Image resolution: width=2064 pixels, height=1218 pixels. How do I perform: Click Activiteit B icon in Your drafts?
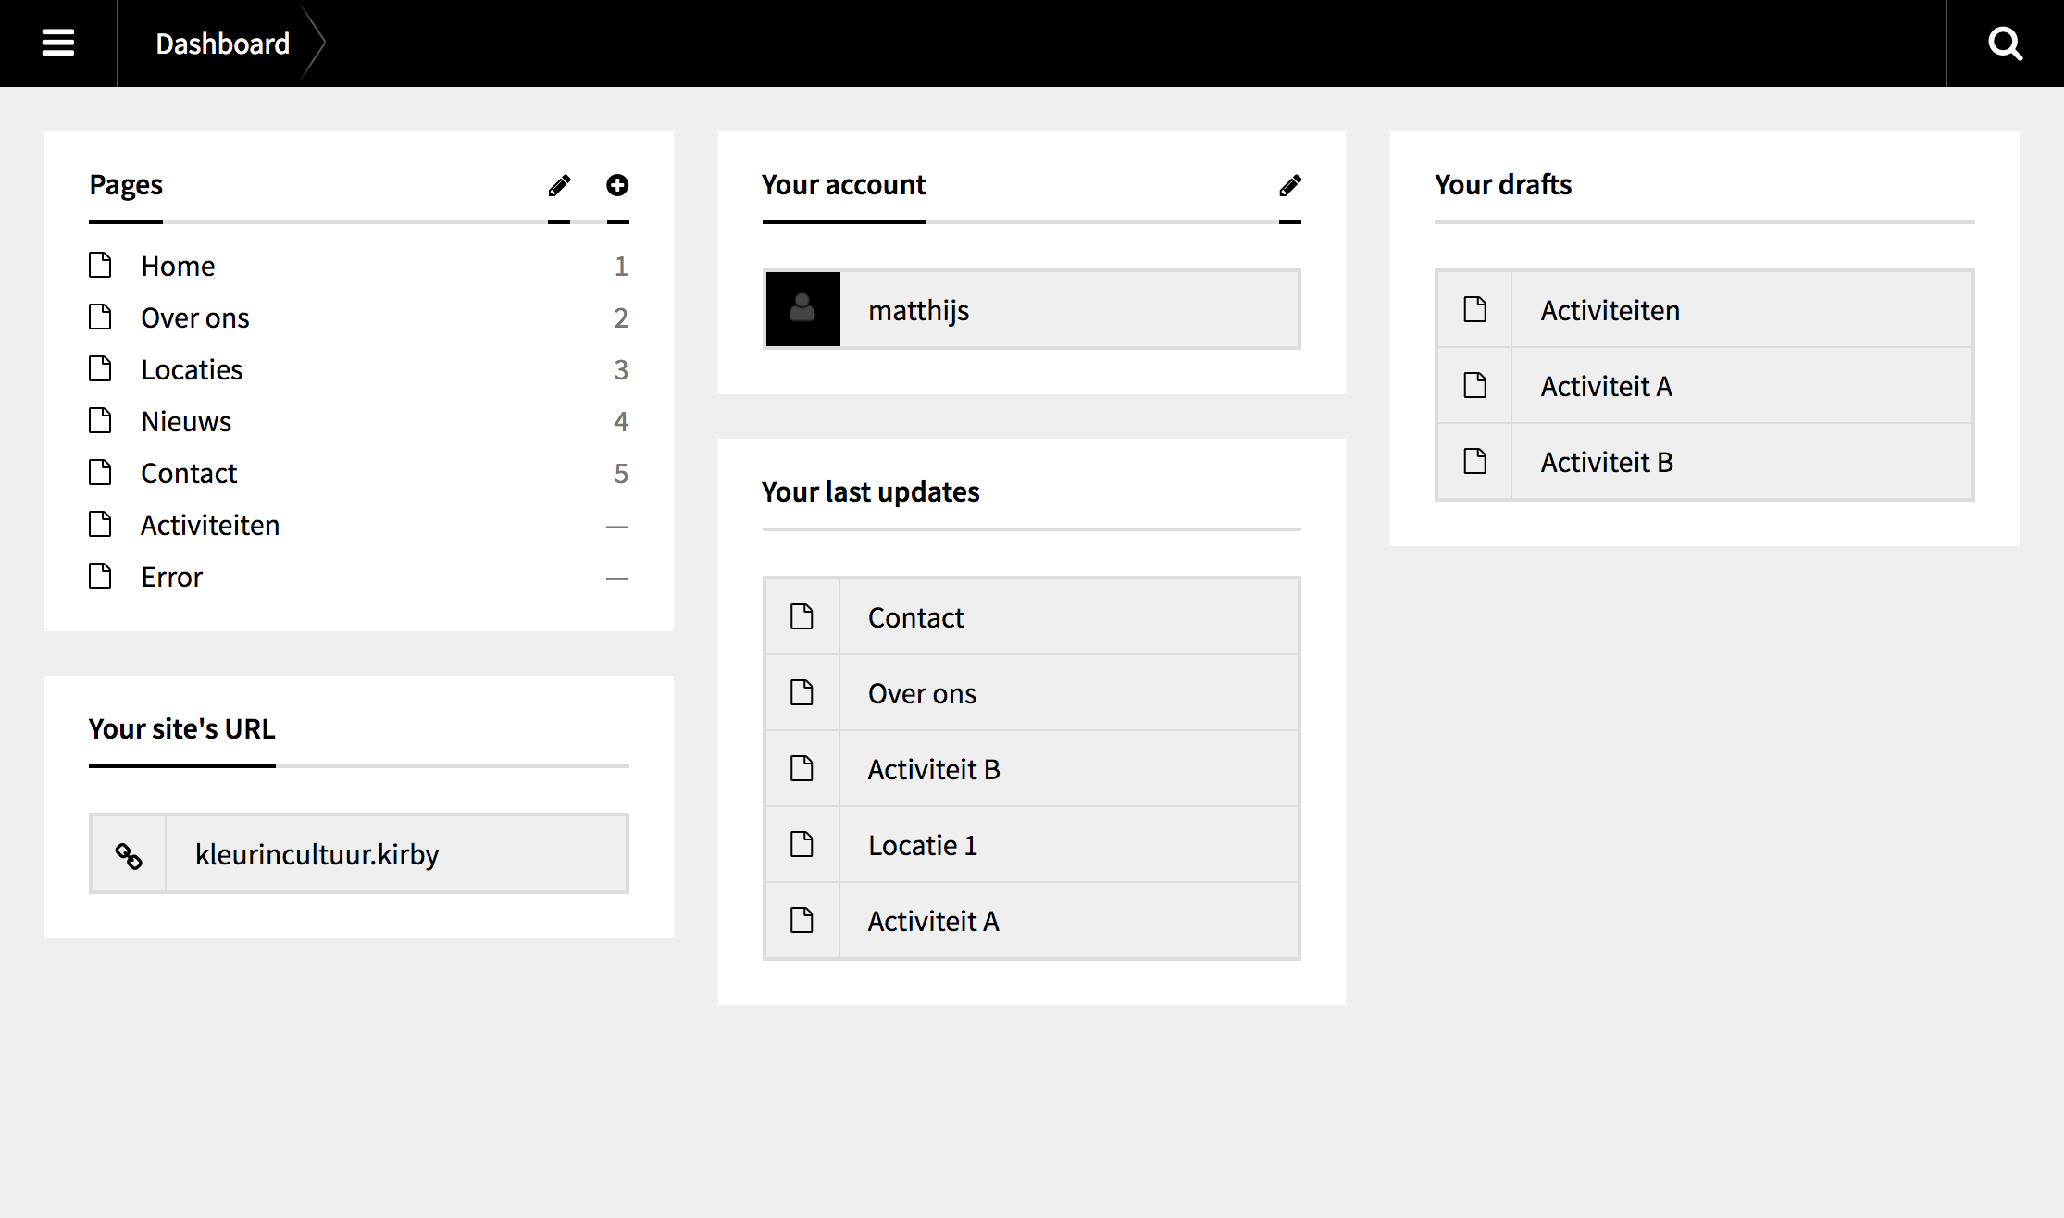pos(1475,461)
